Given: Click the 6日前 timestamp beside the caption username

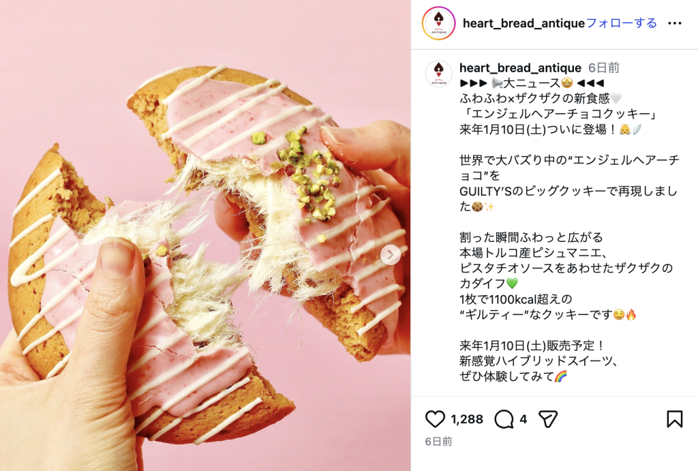Looking at the screenshot, I should pos(604,67).
